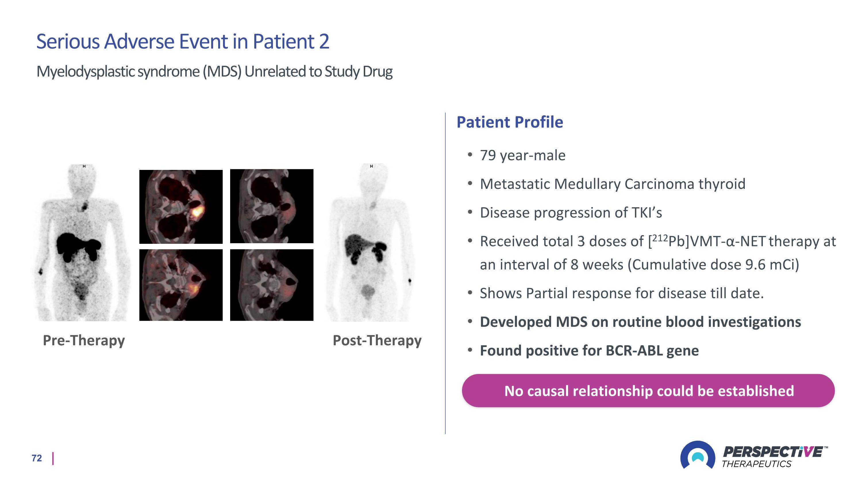Click the Perspective Therapeutics logo icon

click(697, 455)
